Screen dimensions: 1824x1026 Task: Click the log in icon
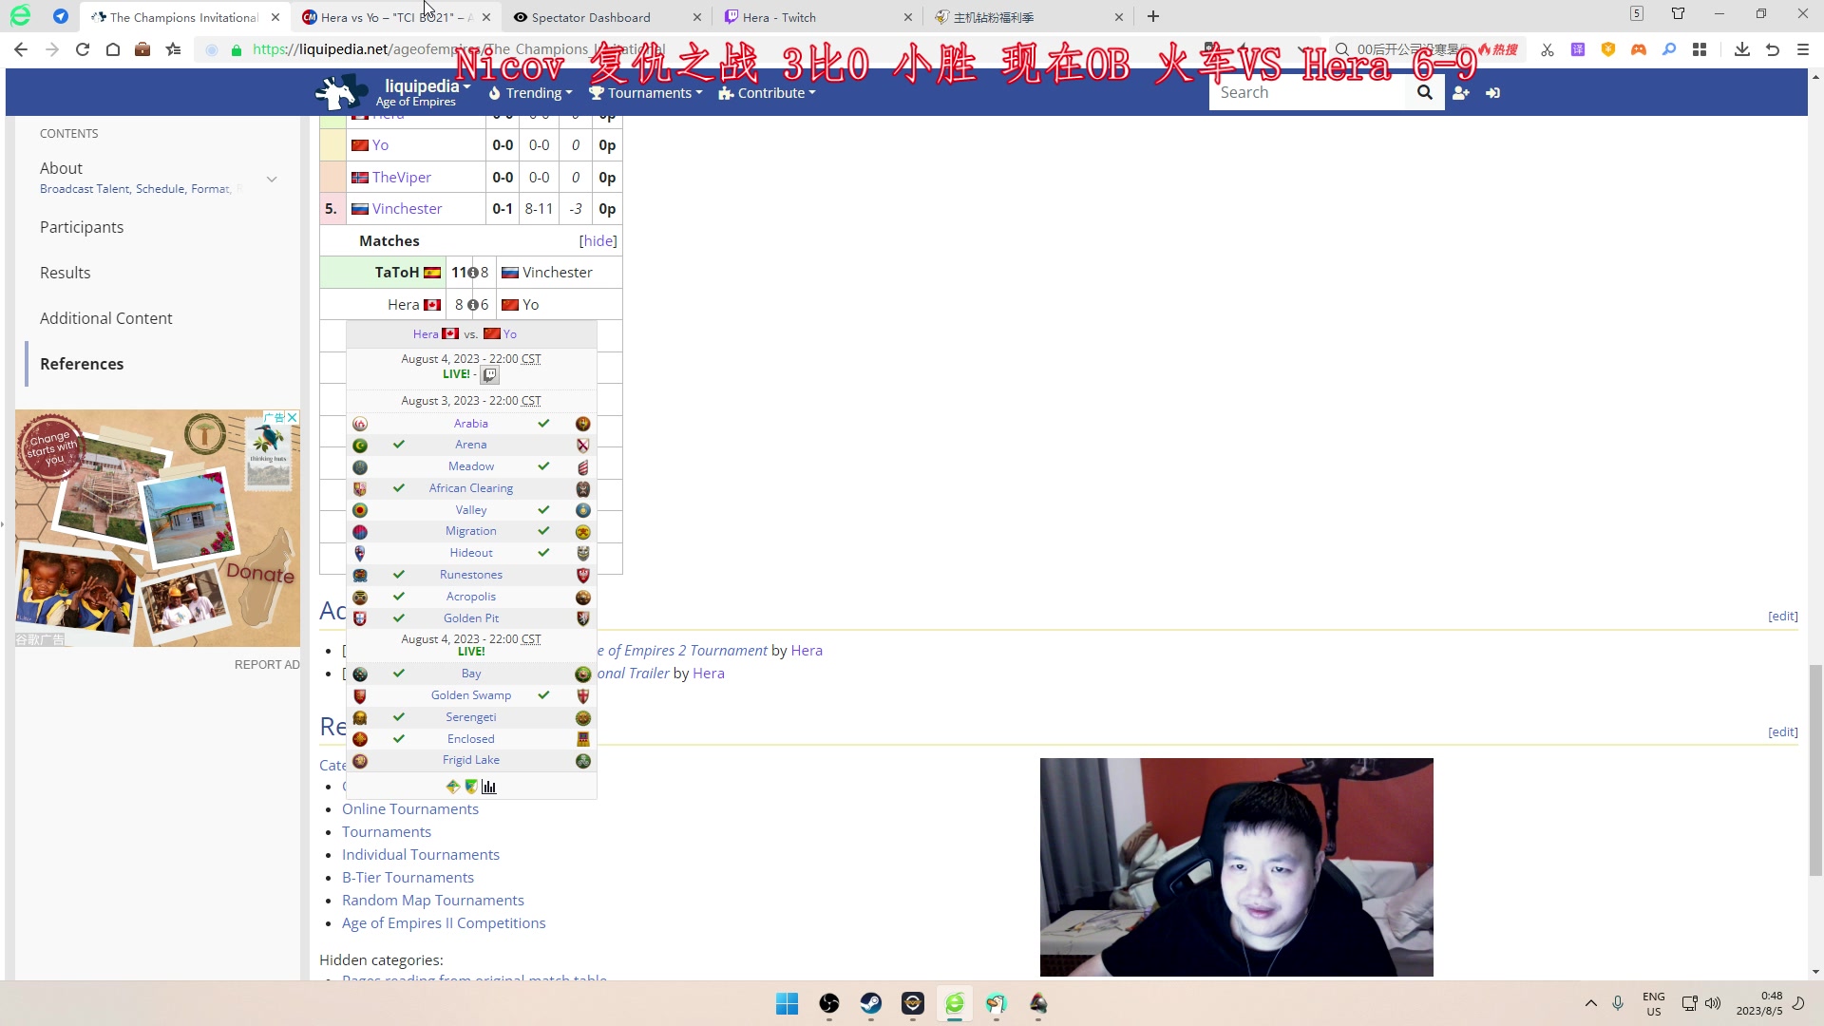[1493, 92]
